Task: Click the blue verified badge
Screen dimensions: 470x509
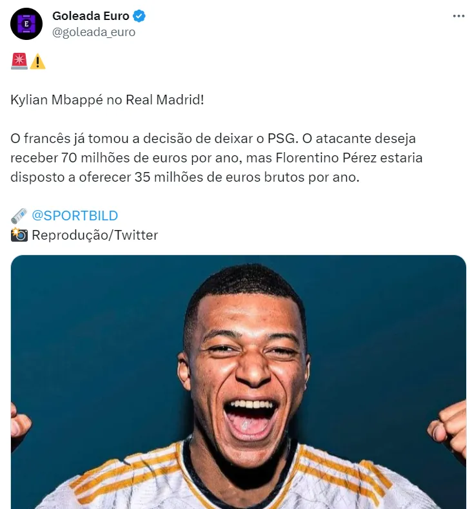Action: click(139, 16)
